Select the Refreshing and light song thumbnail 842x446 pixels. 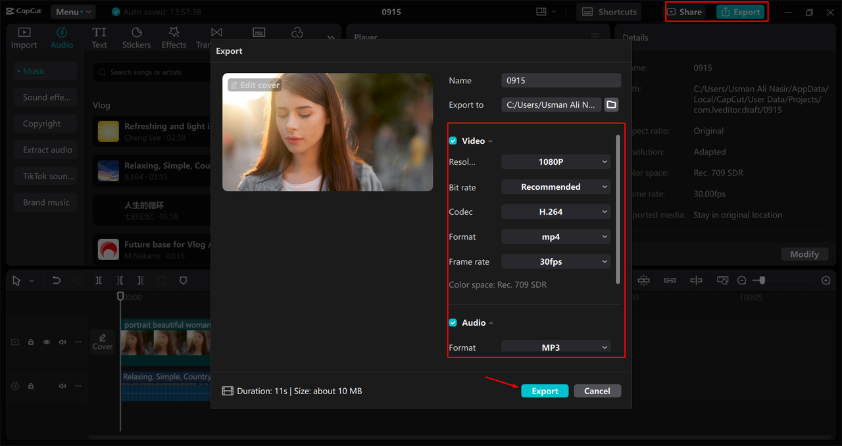click(x=109, y=131)
